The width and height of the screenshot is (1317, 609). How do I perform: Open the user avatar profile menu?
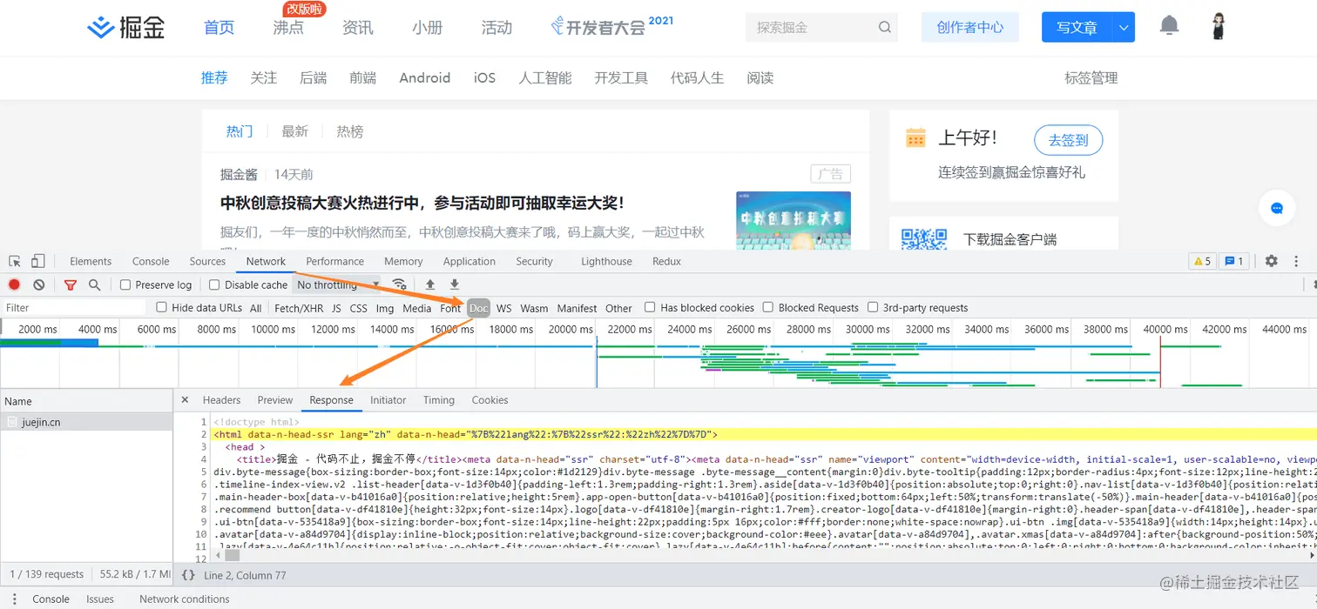(1219, 26)
